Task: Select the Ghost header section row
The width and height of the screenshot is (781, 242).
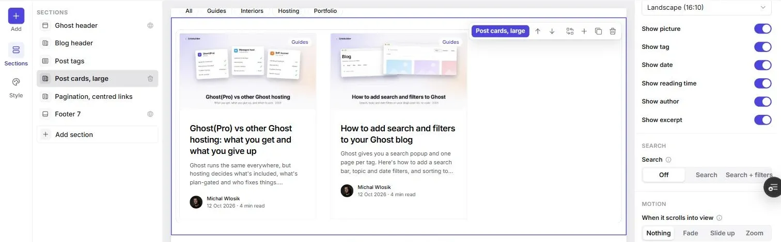Action: tap(97, 25)
